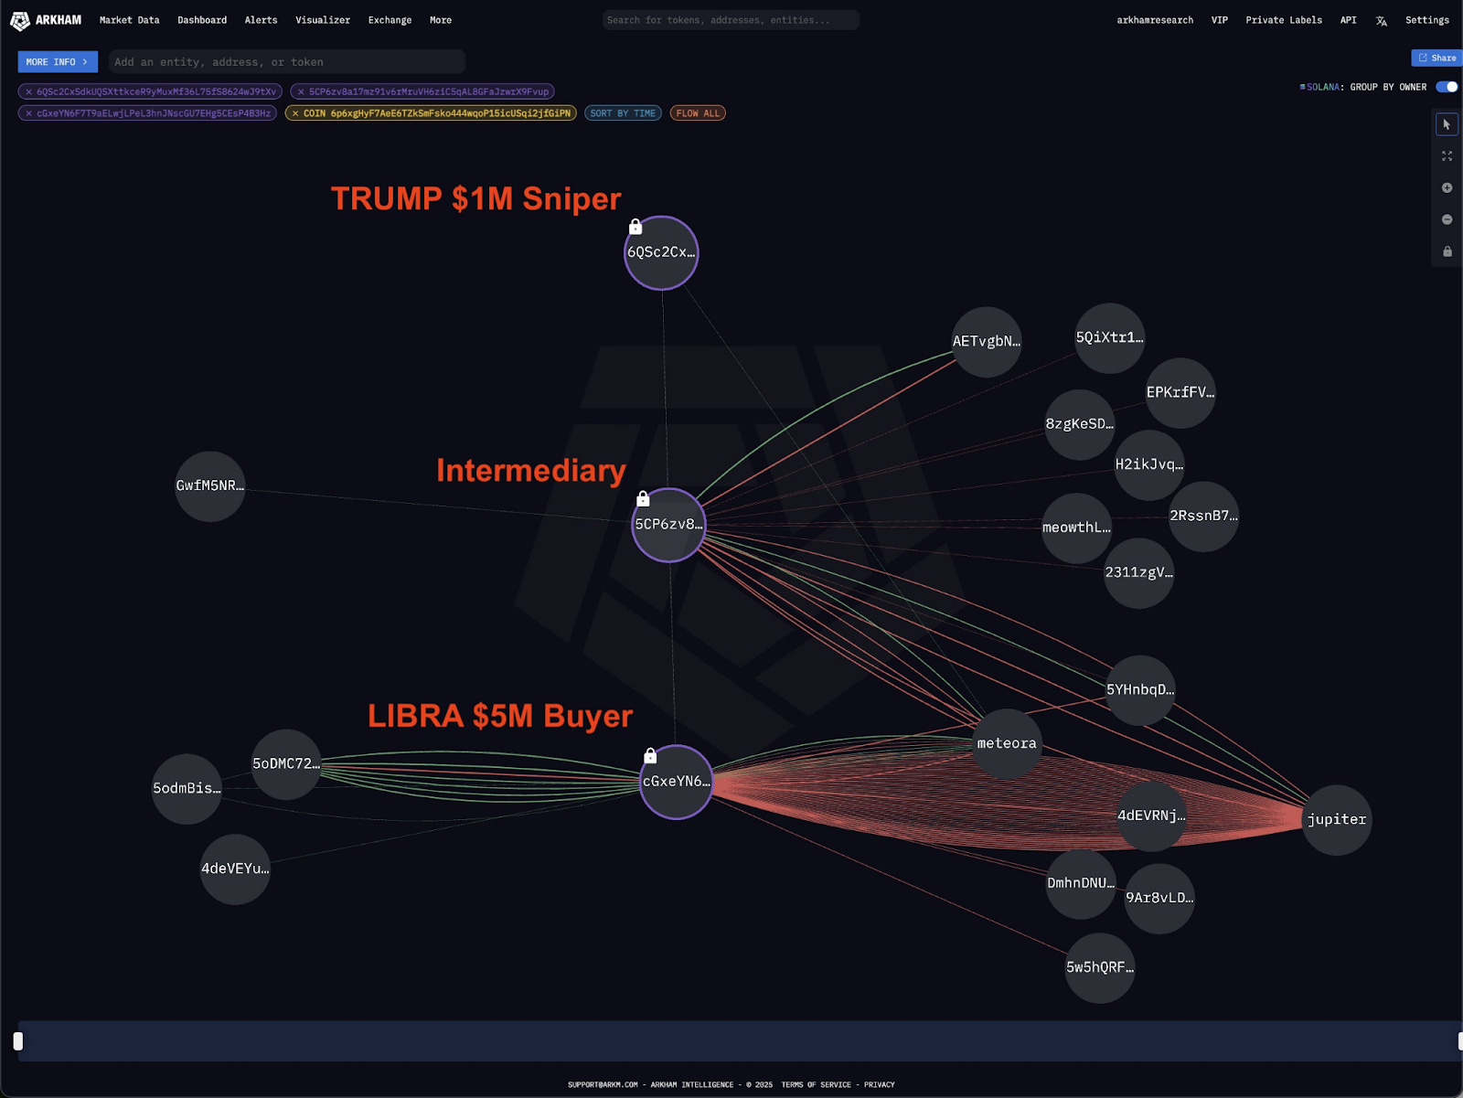The image size is (1463, 1098).
Task: Select the jupiter node
Action: (1337, 820)
